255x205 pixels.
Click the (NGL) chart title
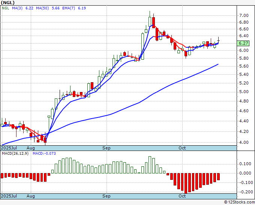7,3
